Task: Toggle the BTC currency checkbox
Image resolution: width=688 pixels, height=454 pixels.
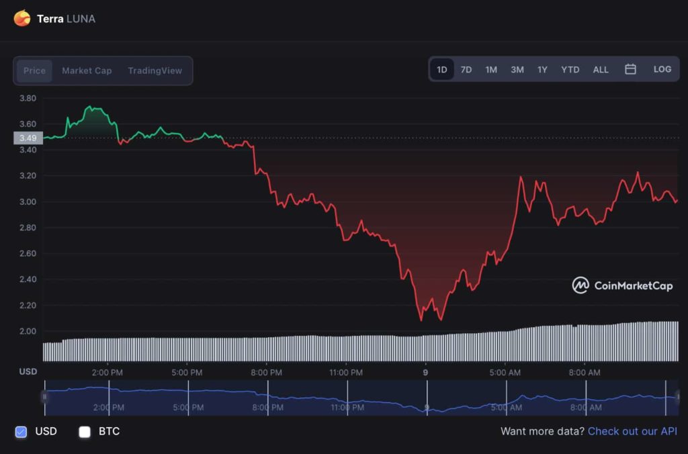Action: tap(85, 432)
